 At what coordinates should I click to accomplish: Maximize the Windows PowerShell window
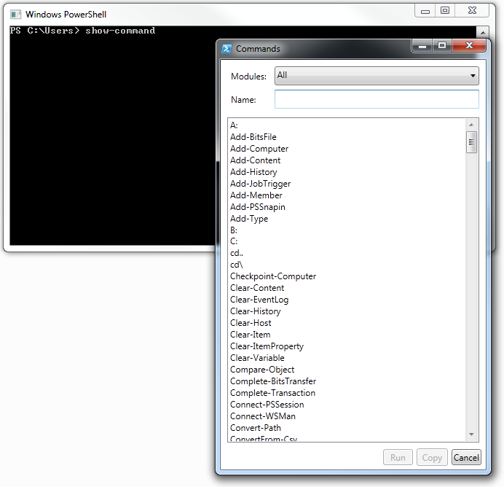coord(445,11)
